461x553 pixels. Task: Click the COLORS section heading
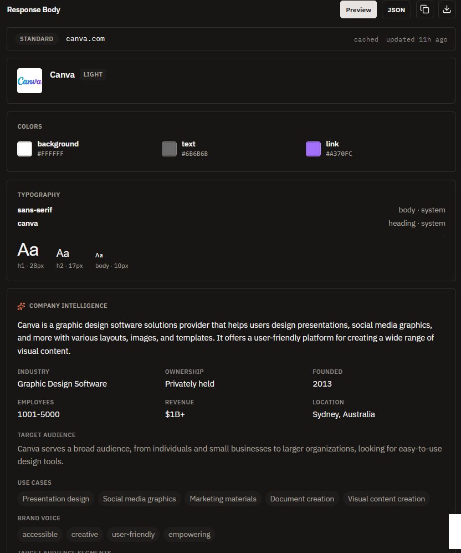(x=29, y=126)
